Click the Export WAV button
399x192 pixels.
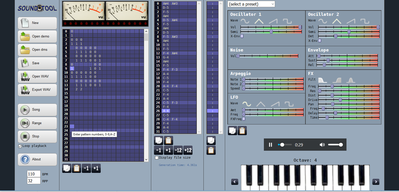click(37, 90)
